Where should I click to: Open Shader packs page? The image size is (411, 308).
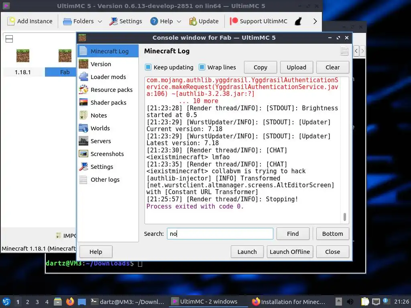108,102
